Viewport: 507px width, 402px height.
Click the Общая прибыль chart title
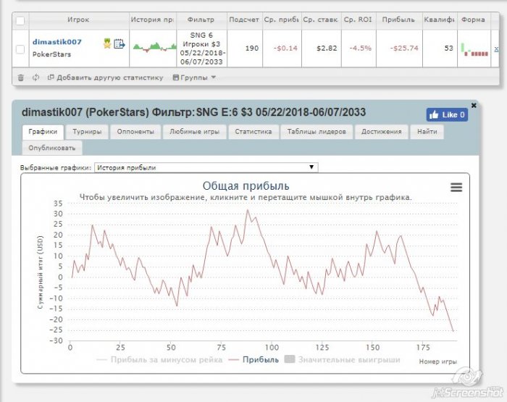[246, 186]
